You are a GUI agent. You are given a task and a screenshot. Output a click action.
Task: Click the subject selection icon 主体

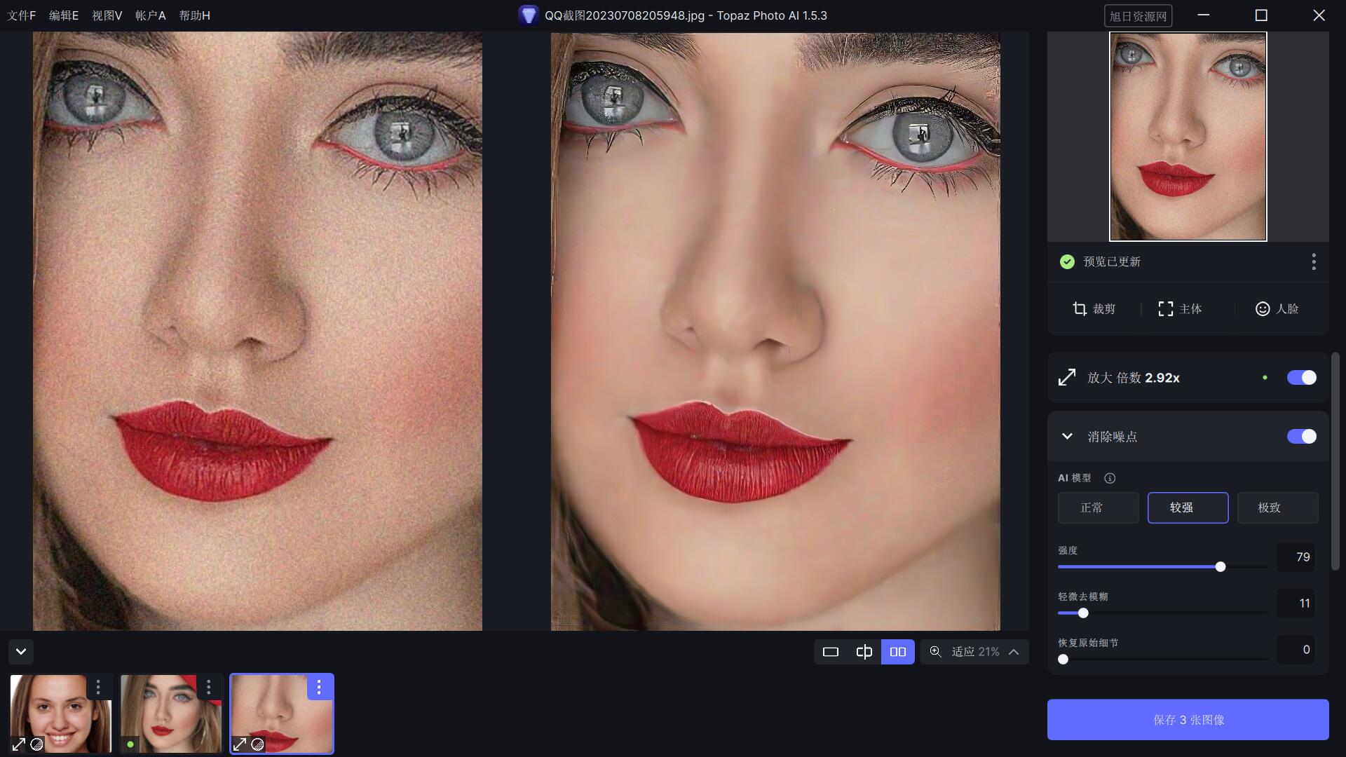(x=1165, y=309)
